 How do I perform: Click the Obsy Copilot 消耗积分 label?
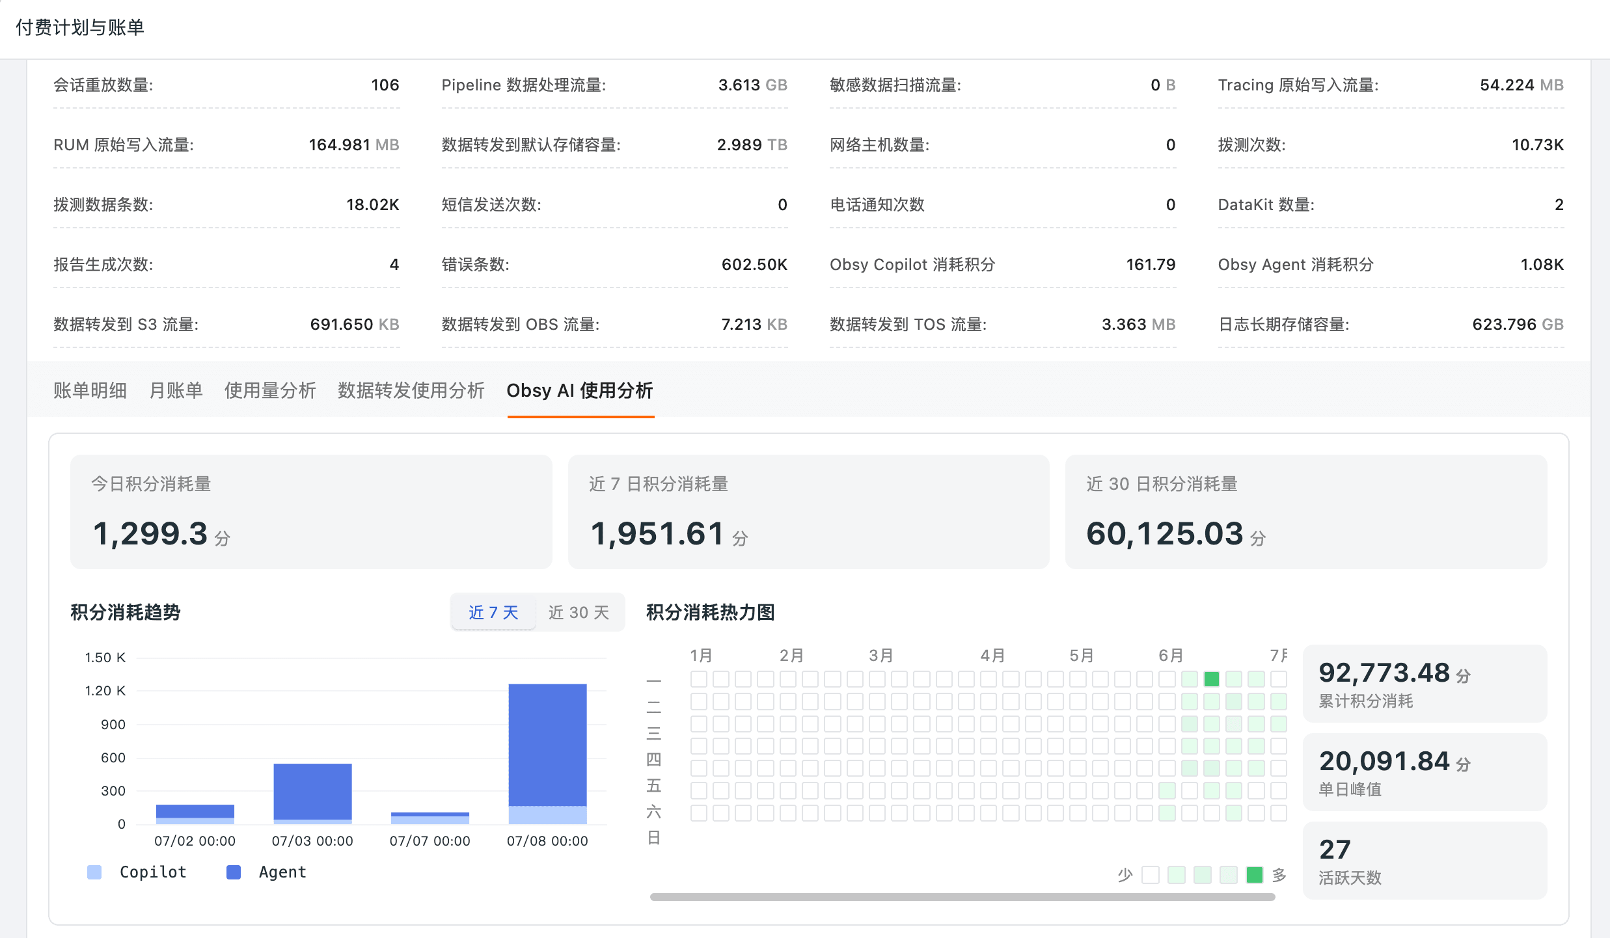point(912,265)
